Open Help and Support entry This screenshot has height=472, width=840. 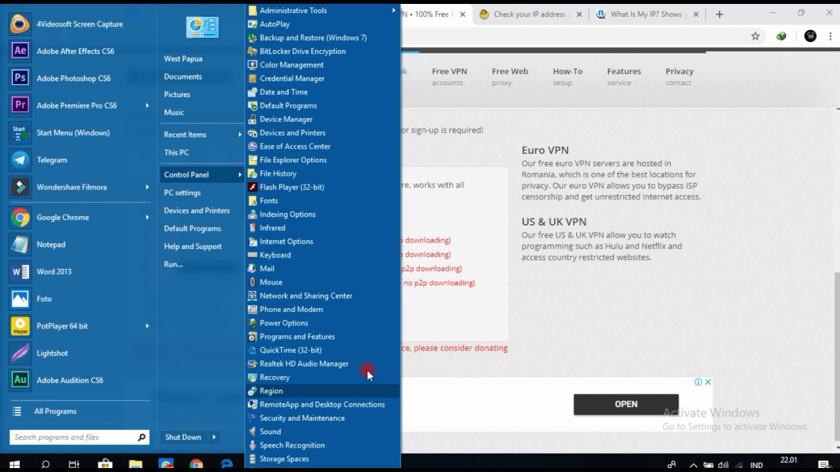coord(193,246)
